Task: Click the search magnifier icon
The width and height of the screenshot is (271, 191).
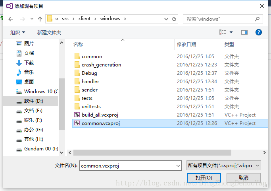Action: pyautogui.click(x=257, y=19)
